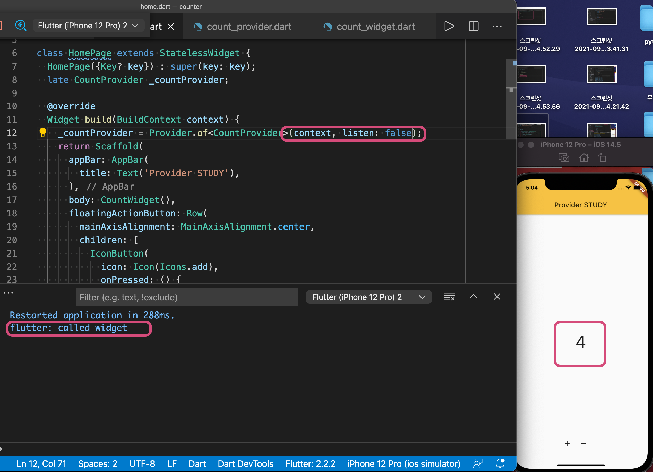Open the debug console session dropdown
The height and width of the screenshot is (472, 653).
pos(368,297)
